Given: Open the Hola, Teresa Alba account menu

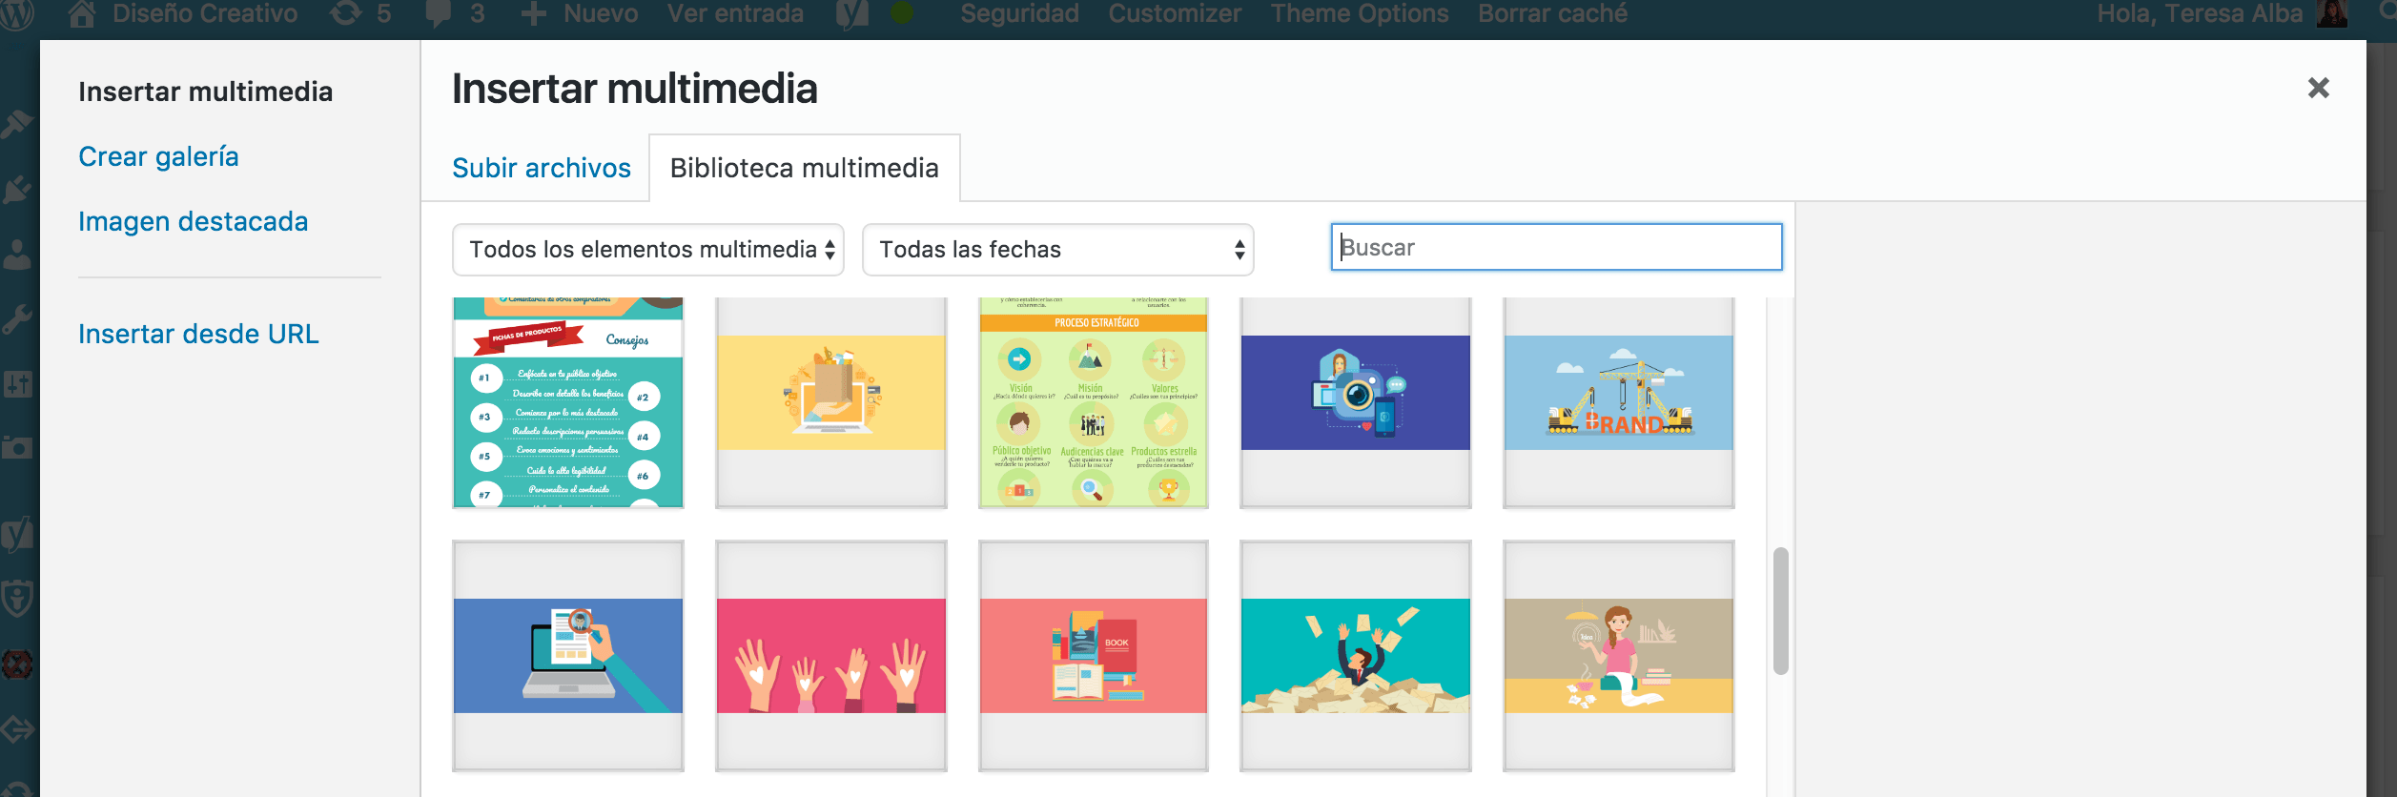Looking at the screenshot, I should 2200,13.
